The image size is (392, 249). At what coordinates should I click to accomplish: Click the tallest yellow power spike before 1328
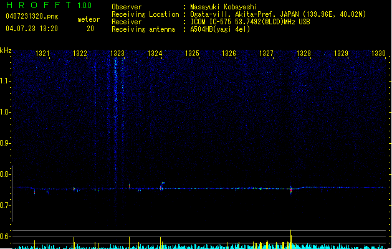coord(291,239)
